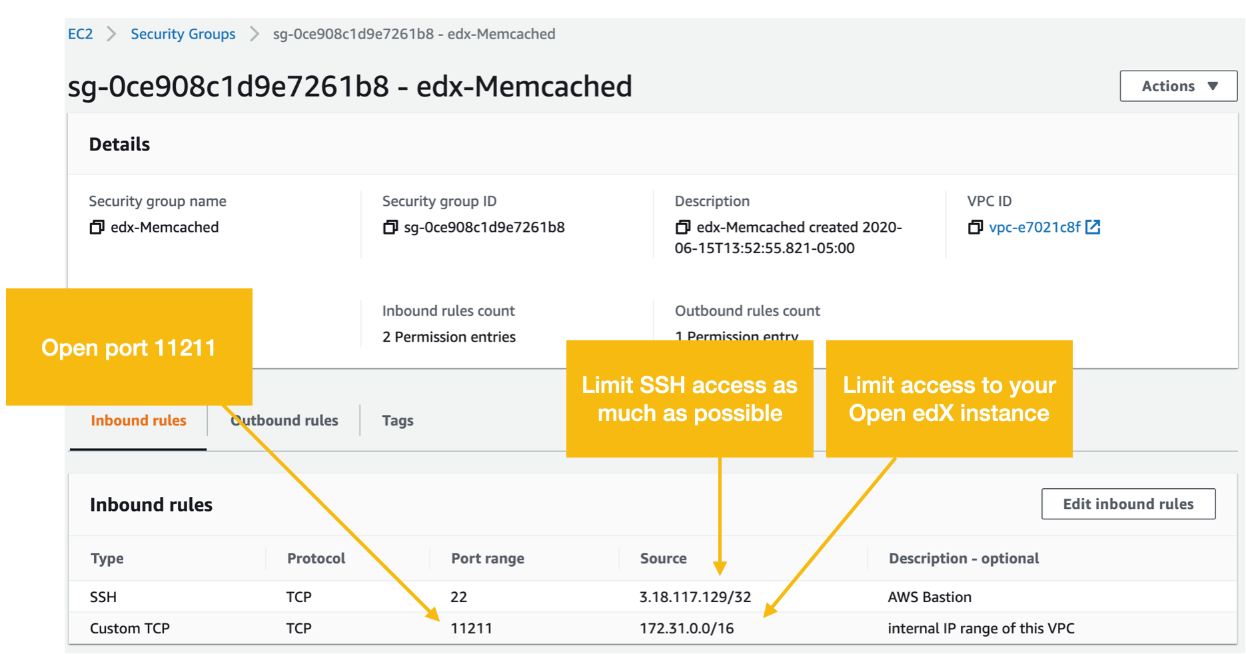
Task: Switch to the Outbound rules tab
Action: (x=283, y=420)
